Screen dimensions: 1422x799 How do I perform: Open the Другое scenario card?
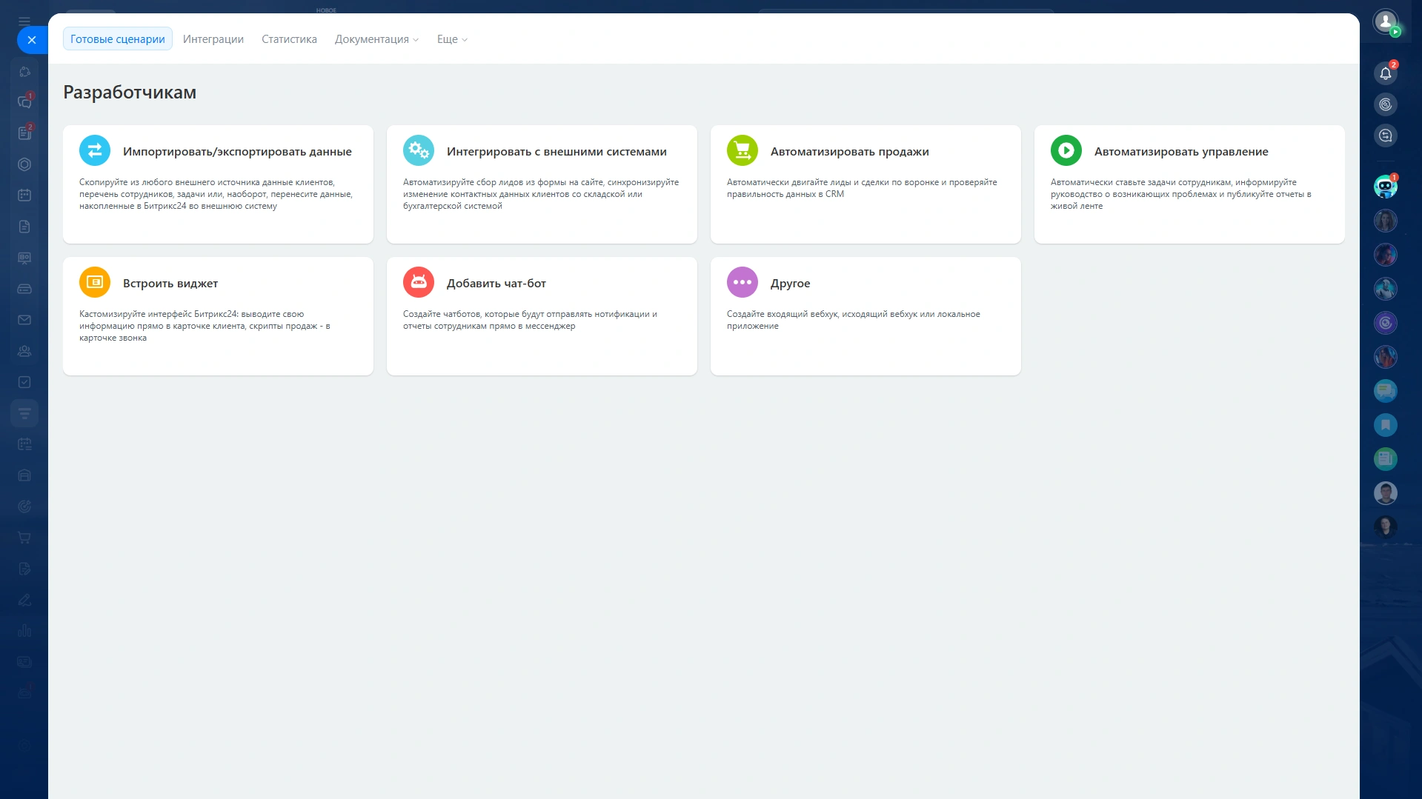tap(865, 315)
